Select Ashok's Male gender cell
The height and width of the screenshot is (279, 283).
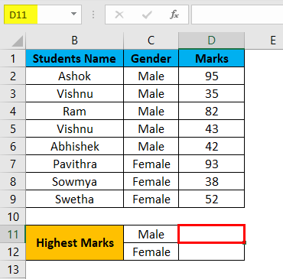coord(151,76)
